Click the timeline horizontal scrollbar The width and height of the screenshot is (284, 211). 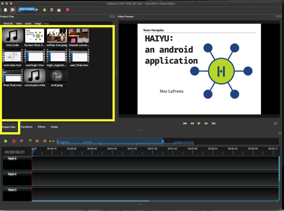(90, 201)
